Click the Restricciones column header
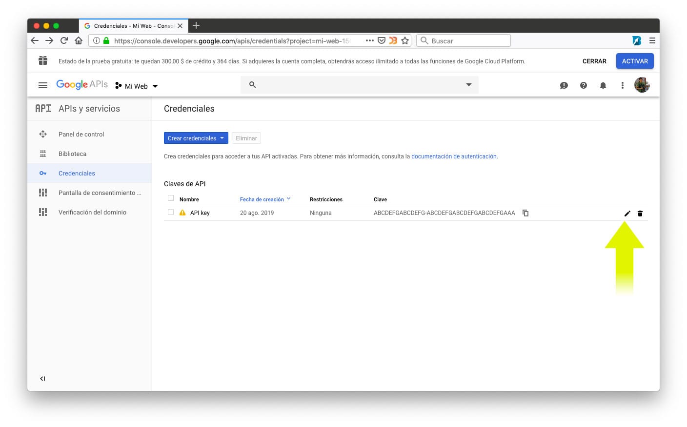 (x=326, y=199)
